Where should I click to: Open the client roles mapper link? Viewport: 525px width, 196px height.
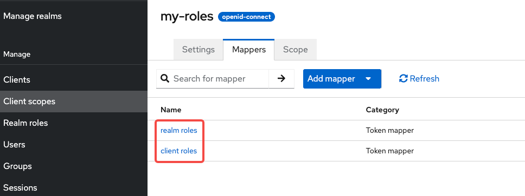click(x=179, y=151)
